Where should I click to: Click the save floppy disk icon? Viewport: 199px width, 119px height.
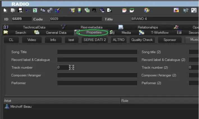tap(20, 10)
